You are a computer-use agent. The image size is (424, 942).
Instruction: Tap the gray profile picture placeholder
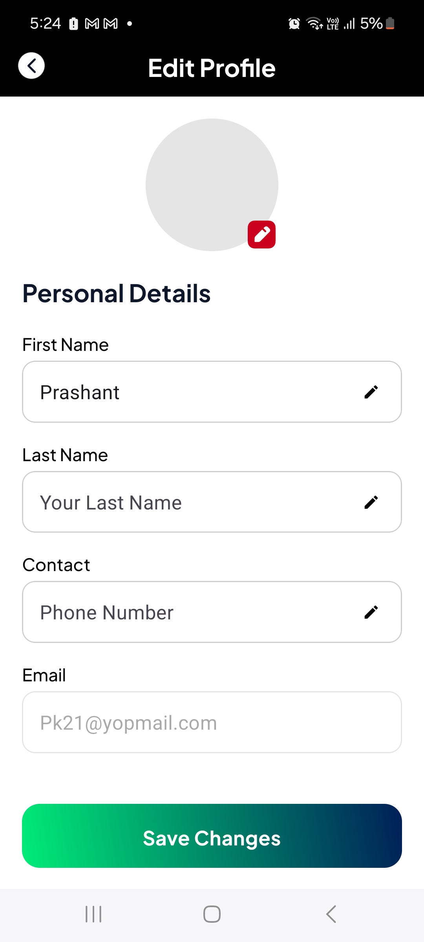point(212,185)
